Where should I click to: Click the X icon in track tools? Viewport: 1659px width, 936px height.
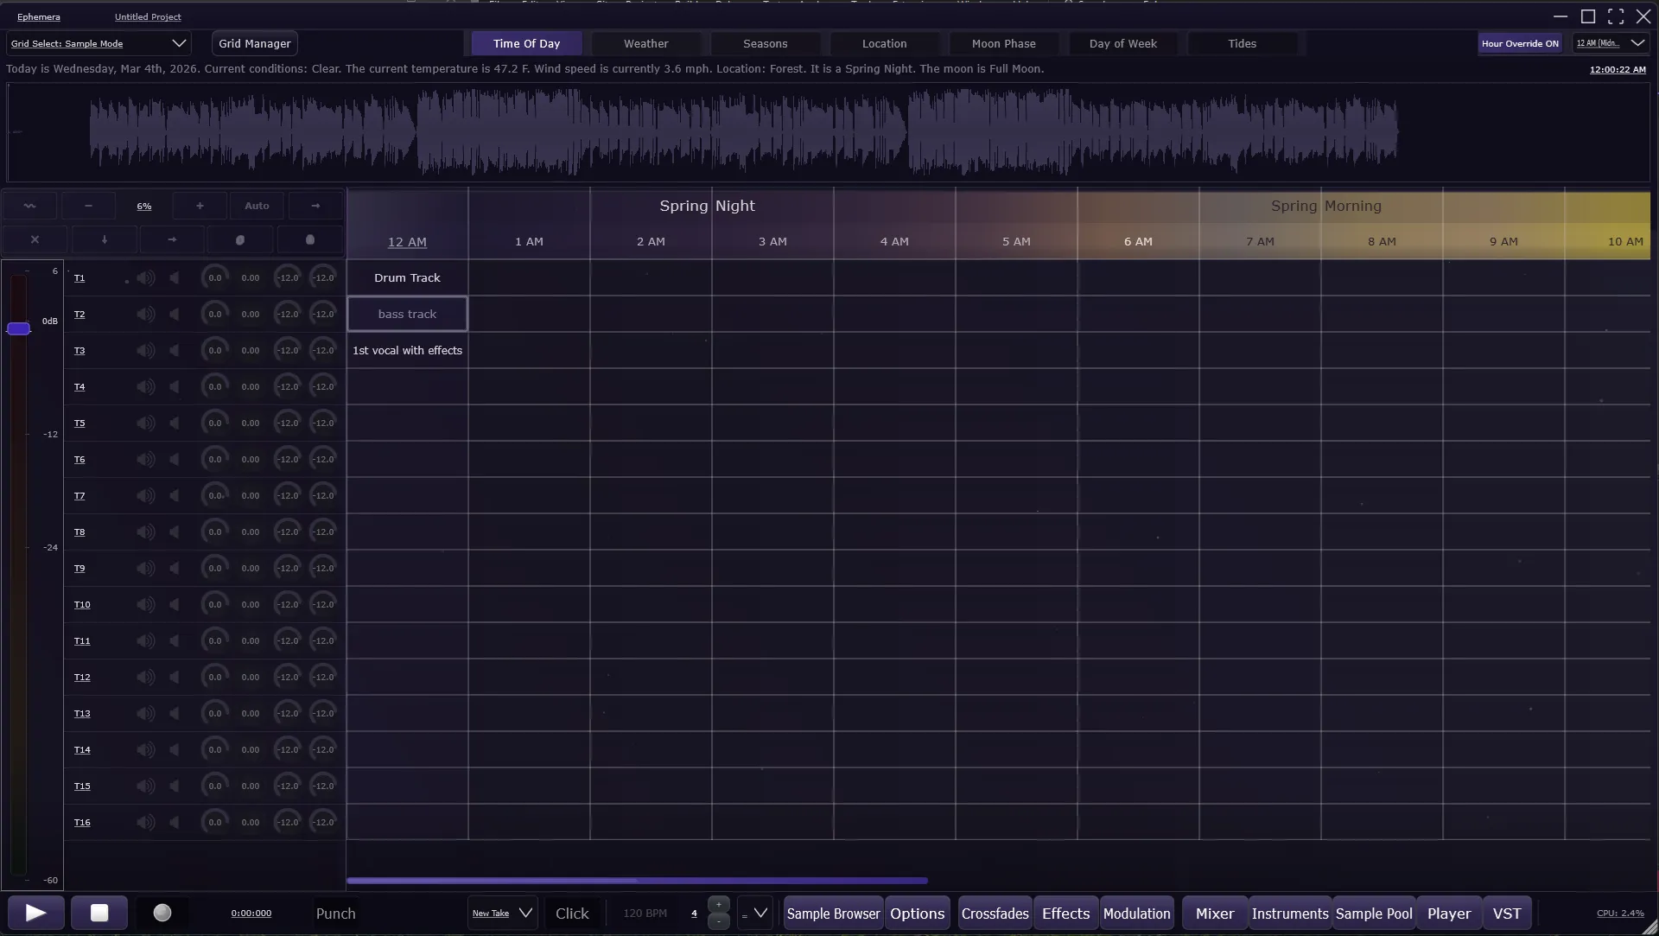point(35,239)
